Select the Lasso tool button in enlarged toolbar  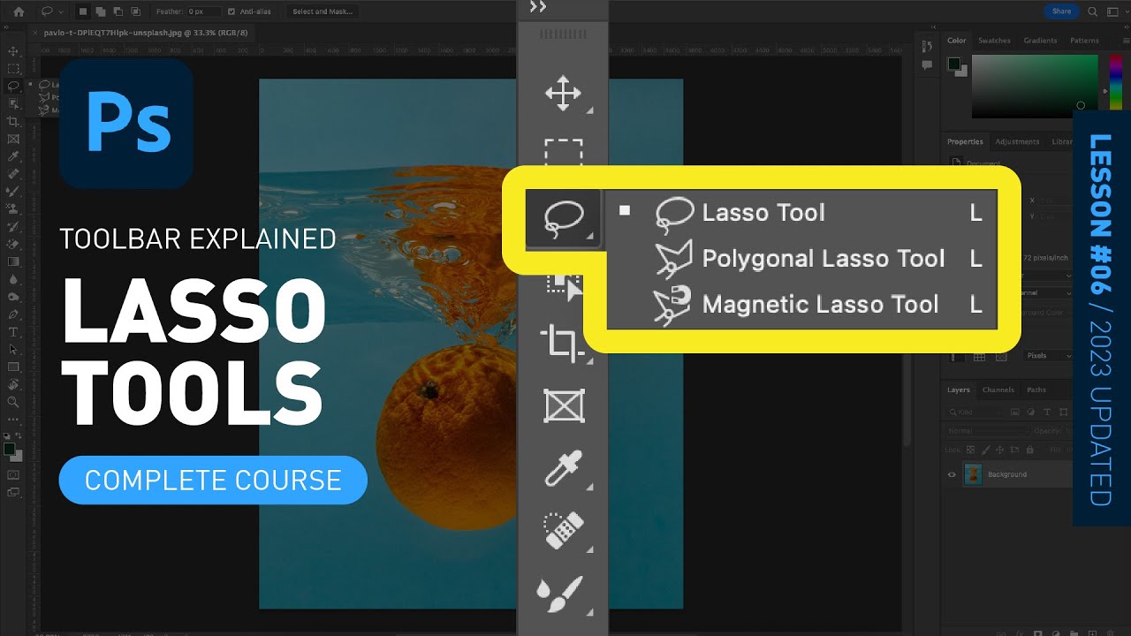coord(563,218)
